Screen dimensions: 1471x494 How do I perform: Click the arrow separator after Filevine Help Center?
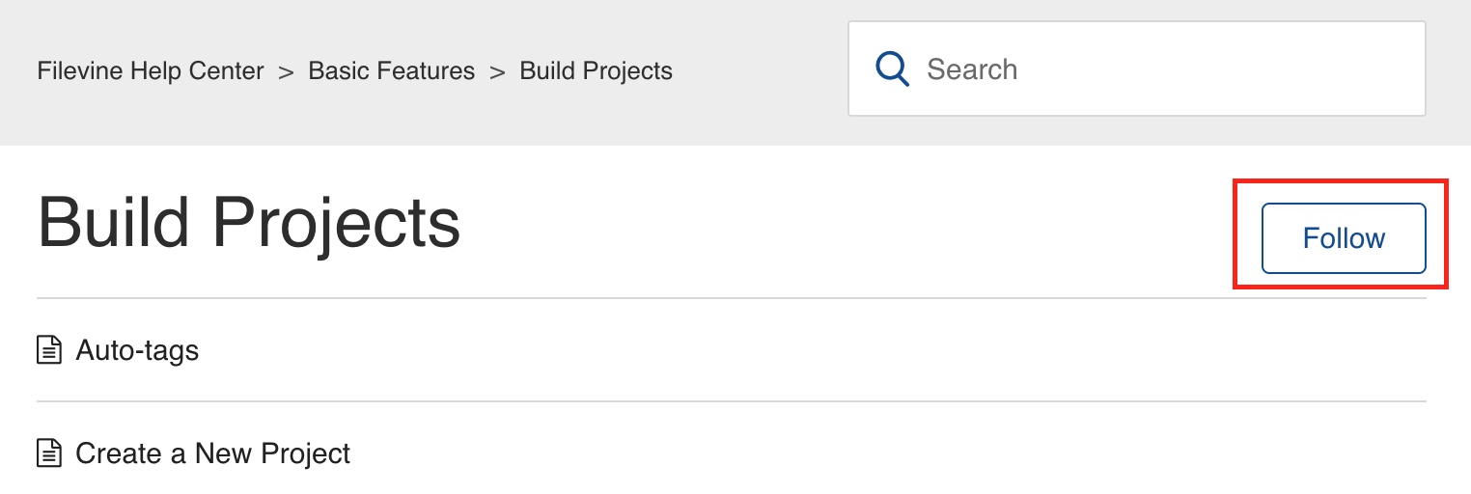[286, 71]
